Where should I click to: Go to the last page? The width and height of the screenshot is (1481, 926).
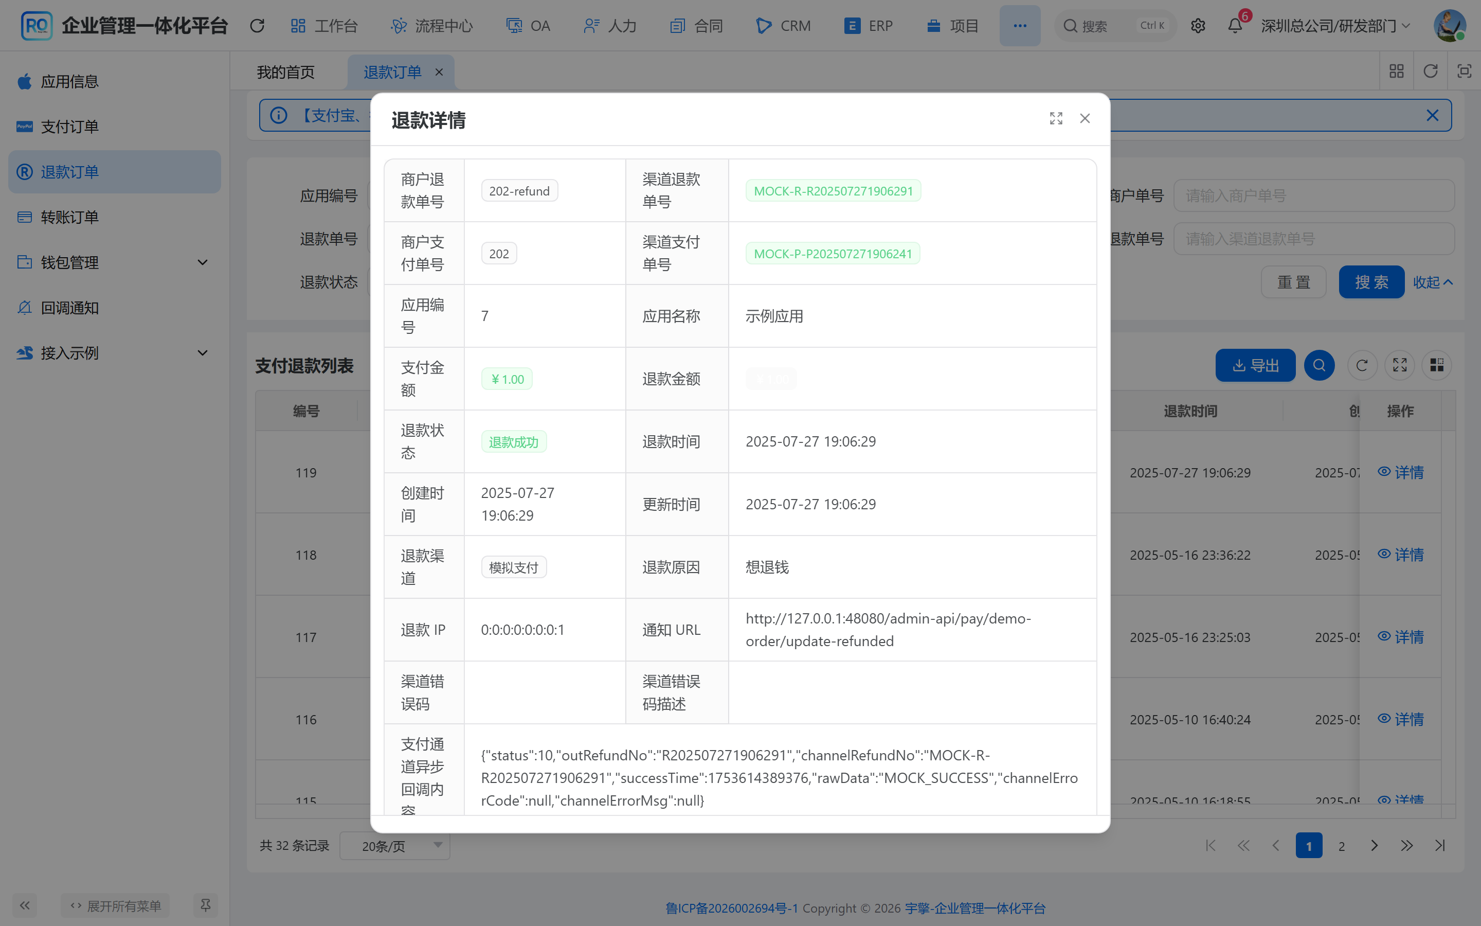tap(1440, 846)
